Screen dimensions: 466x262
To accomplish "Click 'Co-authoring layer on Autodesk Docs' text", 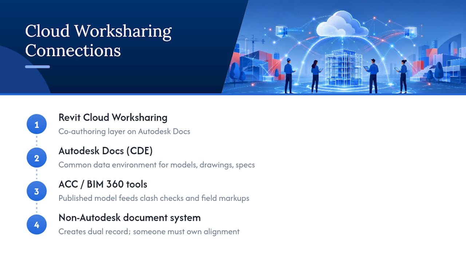I will coord(124,131).
